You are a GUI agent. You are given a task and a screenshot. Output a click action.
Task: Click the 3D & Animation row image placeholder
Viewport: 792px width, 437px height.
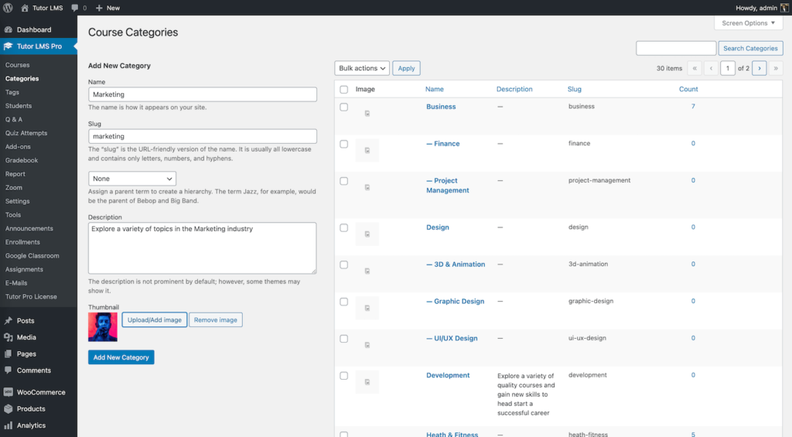pyautogui.click(x=367, y=271)
